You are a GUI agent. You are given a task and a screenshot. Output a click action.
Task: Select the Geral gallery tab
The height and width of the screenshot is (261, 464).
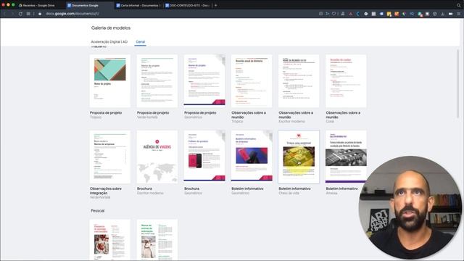click(x=140, y=42)
